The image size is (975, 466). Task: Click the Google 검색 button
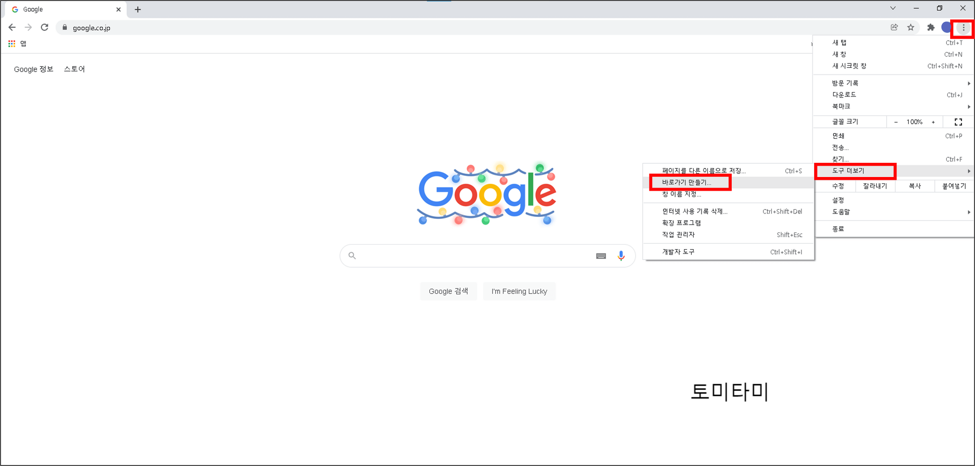coord(448,291)
